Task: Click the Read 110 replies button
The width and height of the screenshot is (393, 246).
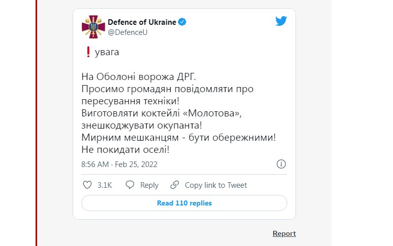Action: pyautogui.click(x=184, y=203)
